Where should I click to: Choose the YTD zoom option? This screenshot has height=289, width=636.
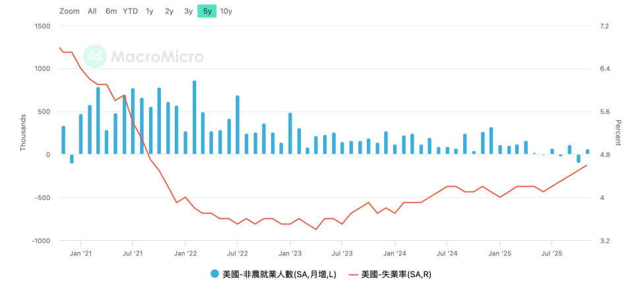131,11
